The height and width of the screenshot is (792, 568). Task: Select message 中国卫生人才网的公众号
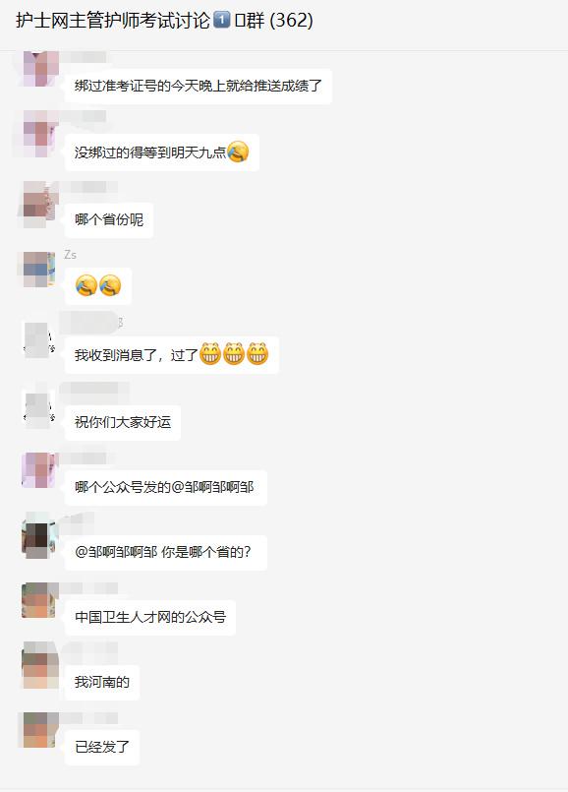[x=150, y=617]
